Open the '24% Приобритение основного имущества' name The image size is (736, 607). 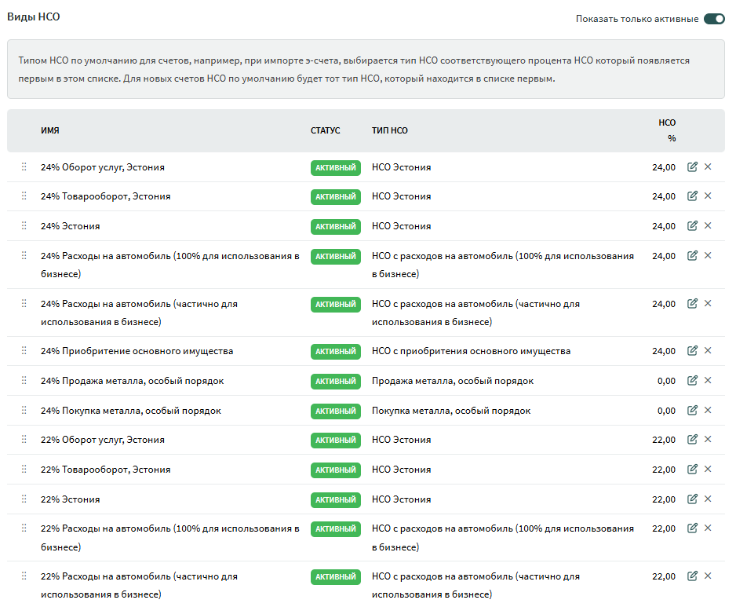(137, 351)
